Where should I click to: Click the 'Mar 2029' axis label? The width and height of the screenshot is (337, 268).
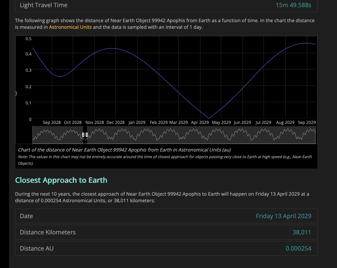coord(179,122)
